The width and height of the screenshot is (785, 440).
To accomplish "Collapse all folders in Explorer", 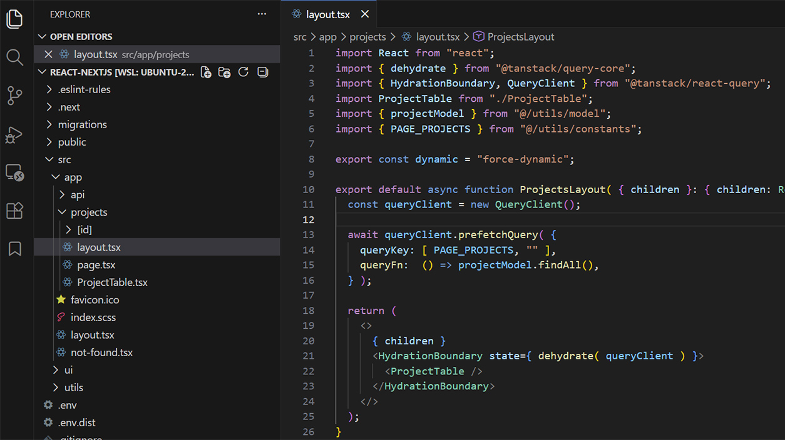I will pyautogui.click(x=263, y=72).
